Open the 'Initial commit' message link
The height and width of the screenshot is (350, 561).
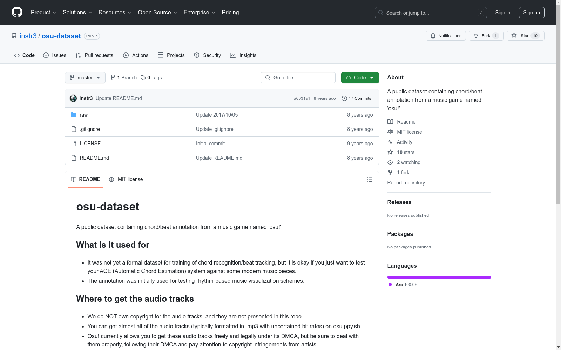pos(210,143)
